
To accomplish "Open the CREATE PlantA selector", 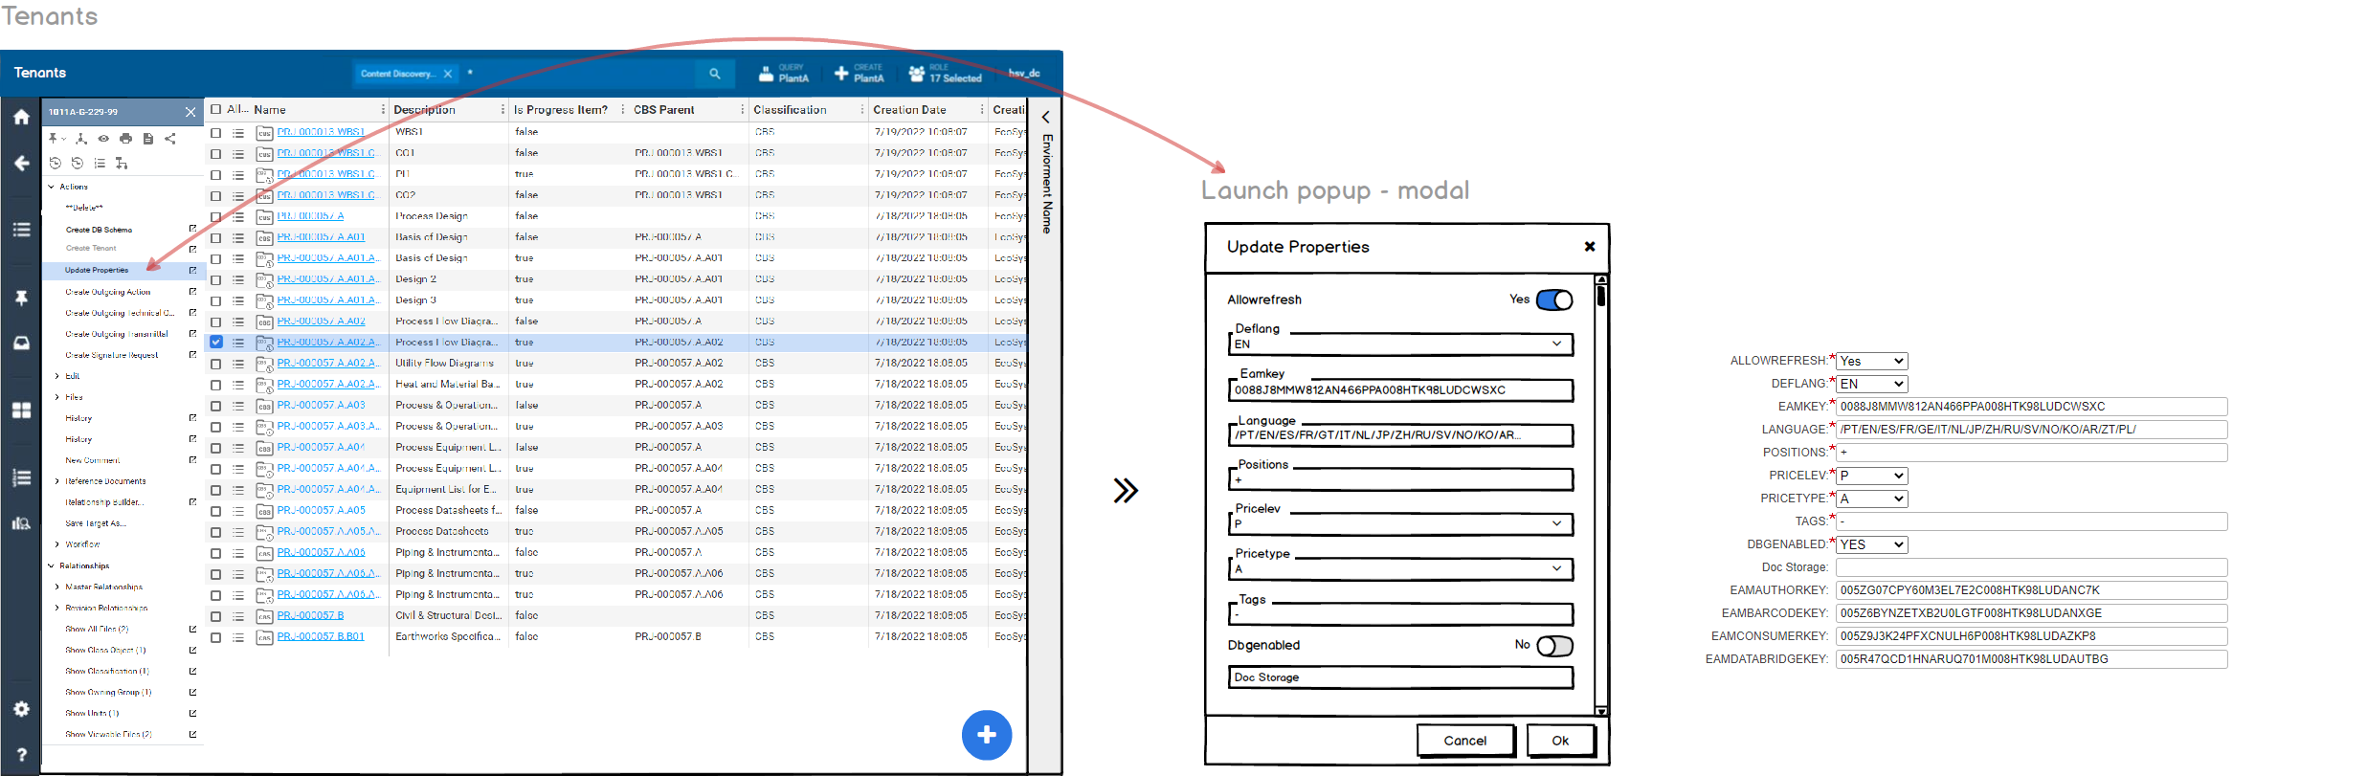I will [x=859, y=74].
